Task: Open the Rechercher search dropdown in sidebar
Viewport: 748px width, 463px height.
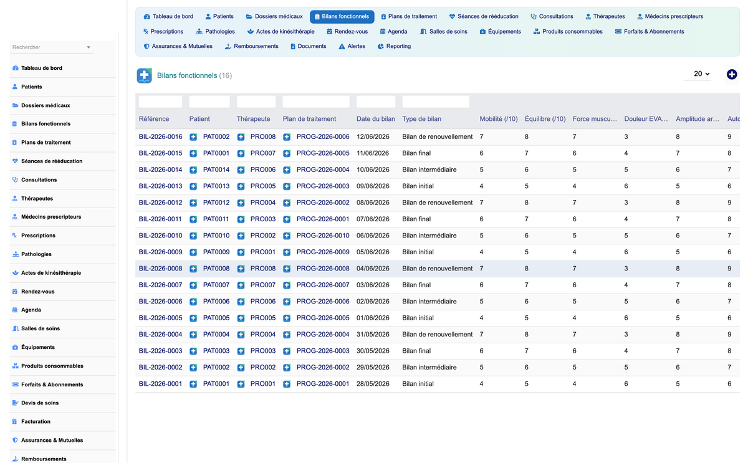Action: 52,47
